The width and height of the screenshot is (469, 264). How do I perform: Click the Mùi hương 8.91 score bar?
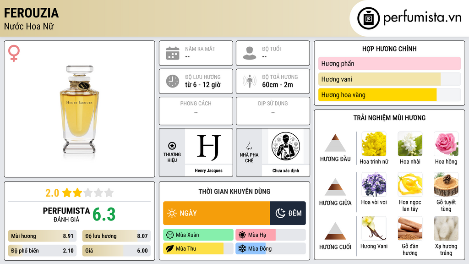(42, 236)
